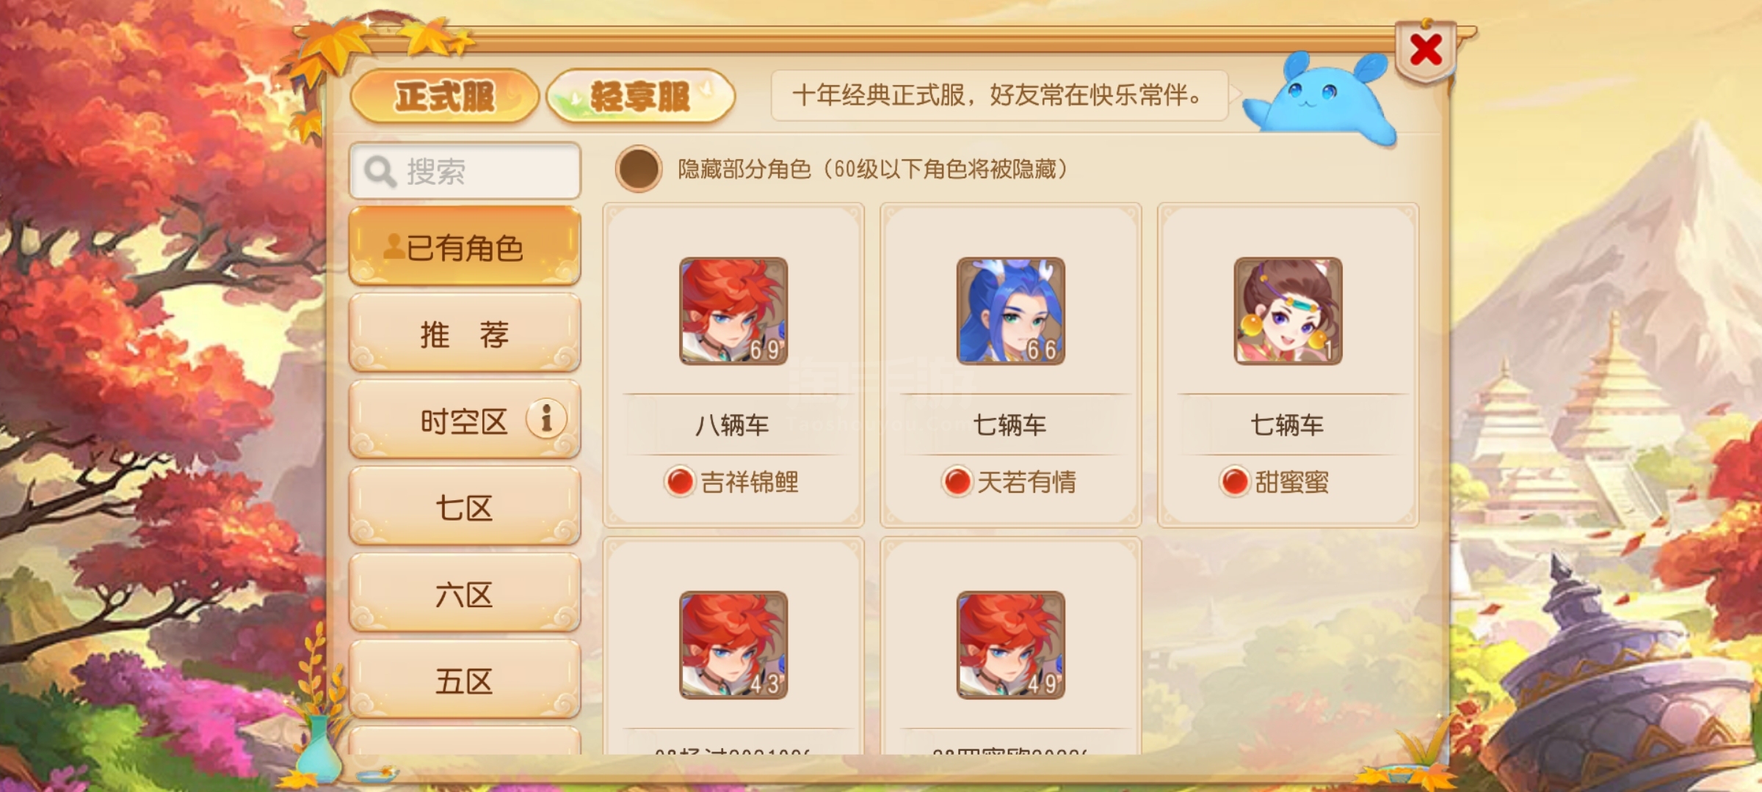Pick the level 49 red-haired character avatar
Screen dimensions: 1762x792
(x=1011, y=645)
